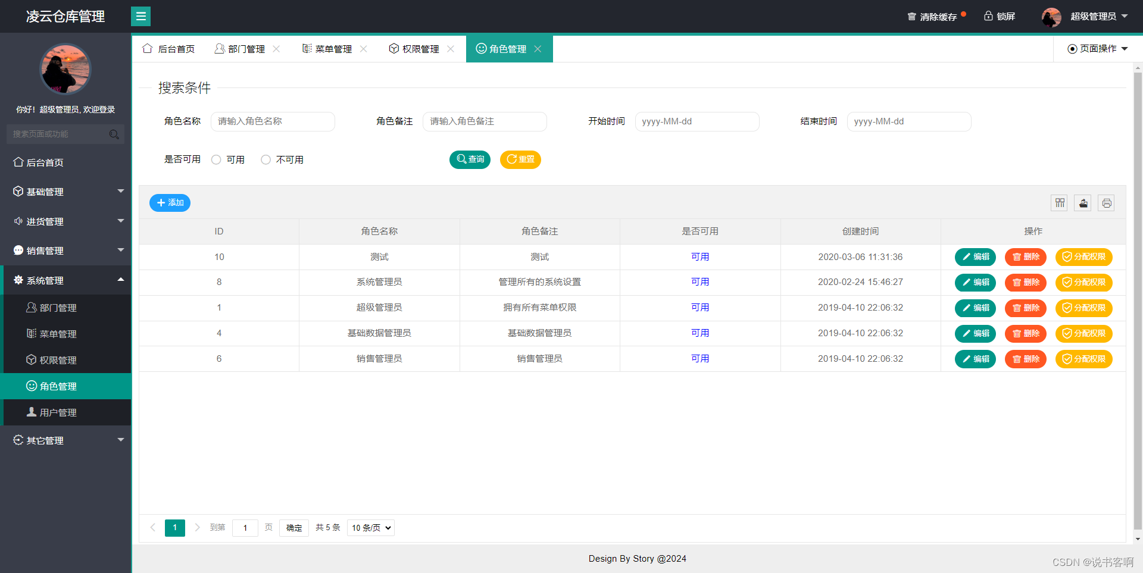Assign permissions for 销售管理员 role

(x=1084, y=359)
